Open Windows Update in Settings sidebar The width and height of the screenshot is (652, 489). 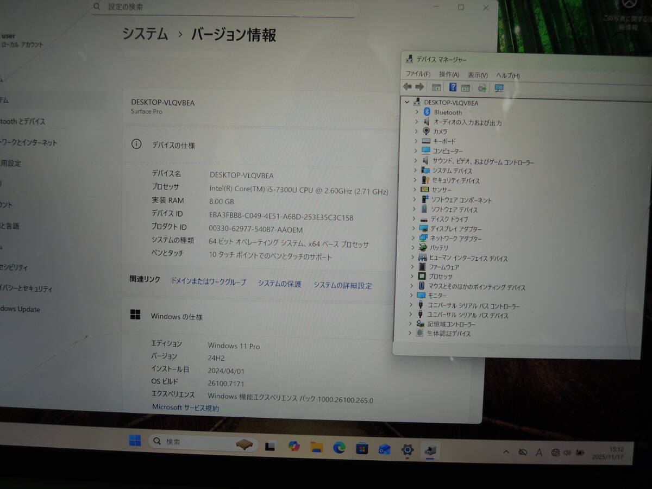(x=20, y=309)
